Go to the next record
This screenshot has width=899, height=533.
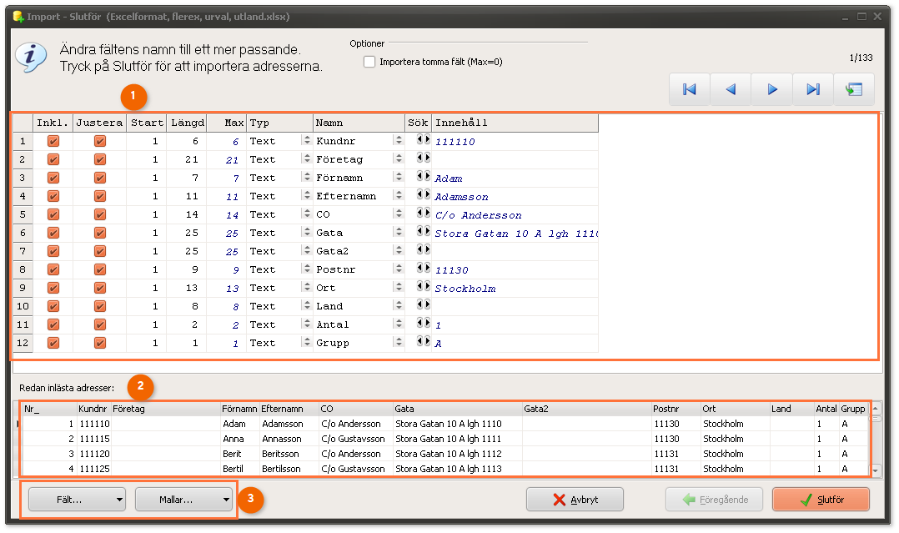pyautogui.click(x=771, y=89)
